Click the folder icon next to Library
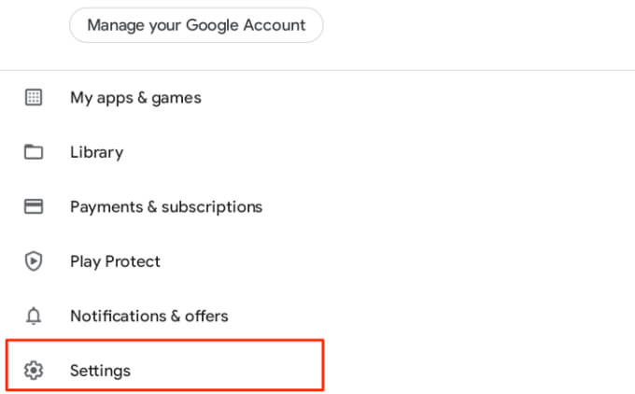Viewport: 635px width, 394px height. click(x=34, y=152)
